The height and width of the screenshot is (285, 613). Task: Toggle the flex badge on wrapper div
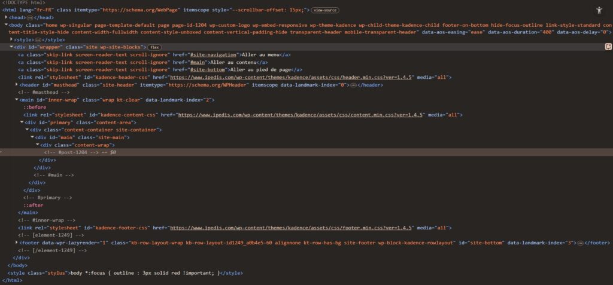pos(154,47)
